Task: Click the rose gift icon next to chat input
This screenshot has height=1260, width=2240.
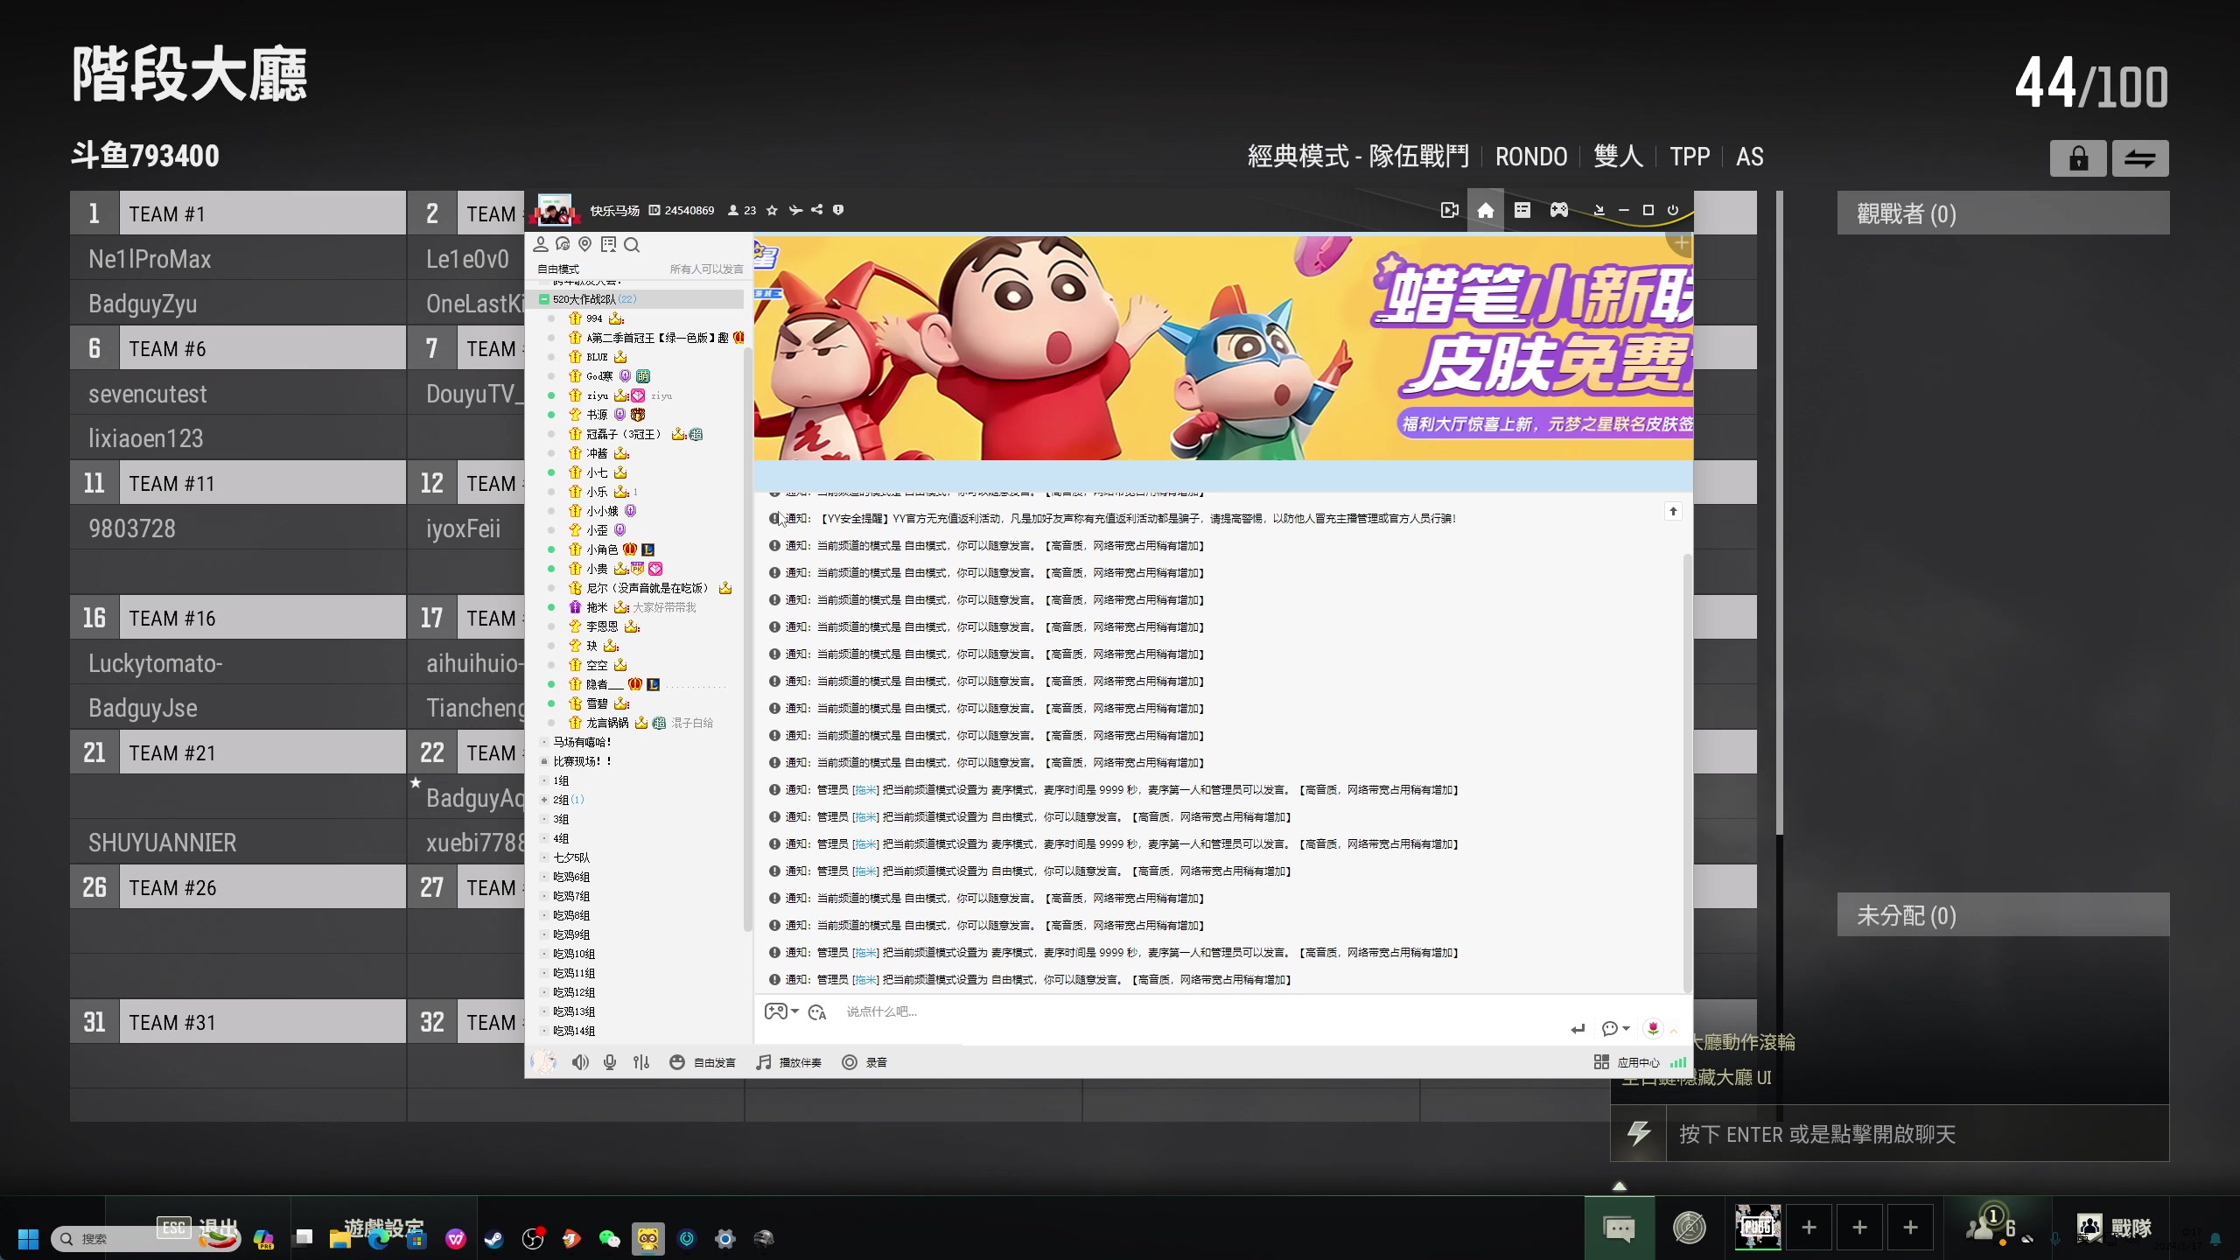Action: pos(1653,1029)
